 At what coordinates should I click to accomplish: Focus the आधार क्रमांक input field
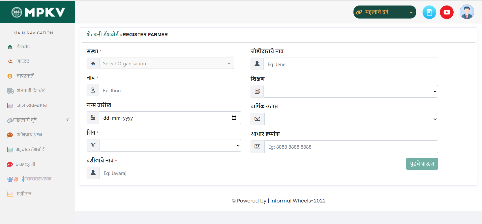pyautogui.click(x=351, y=147)
